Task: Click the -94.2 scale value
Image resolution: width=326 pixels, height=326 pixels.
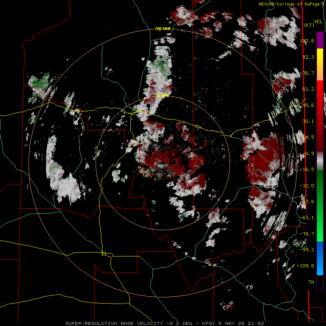Action: coord(307,250)
